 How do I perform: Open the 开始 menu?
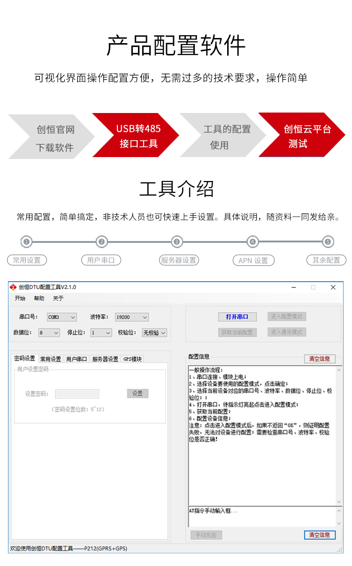20,298
